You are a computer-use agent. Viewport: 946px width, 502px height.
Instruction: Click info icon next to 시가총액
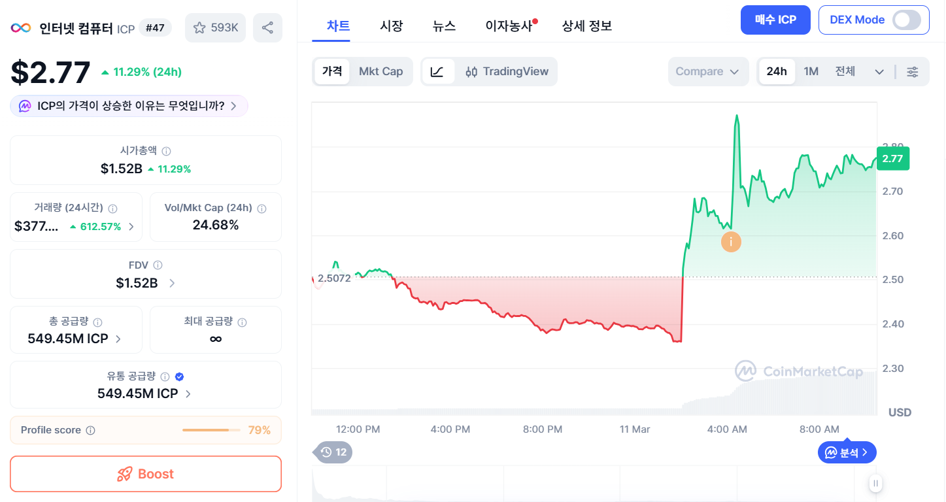(166, 151)
